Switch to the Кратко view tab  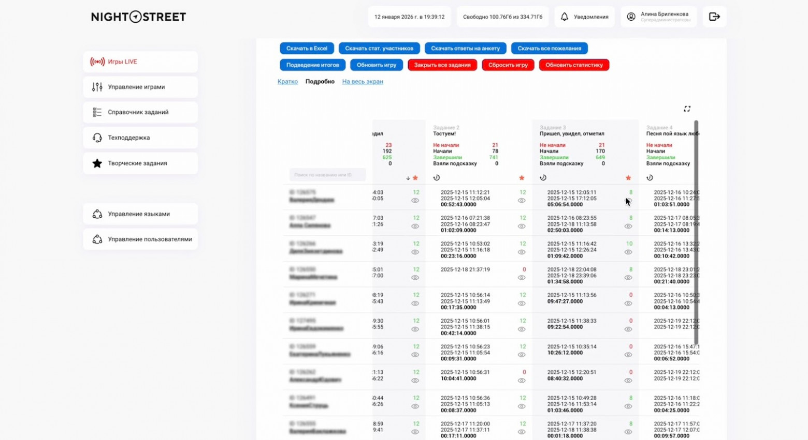287,81
